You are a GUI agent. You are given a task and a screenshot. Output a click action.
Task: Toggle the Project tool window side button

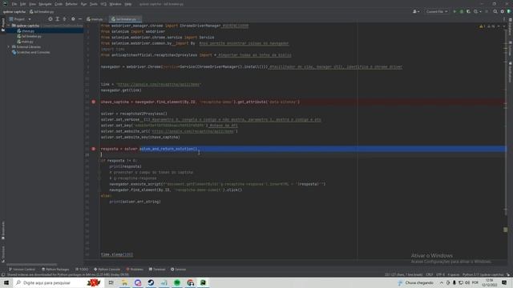tap(3, 25)
